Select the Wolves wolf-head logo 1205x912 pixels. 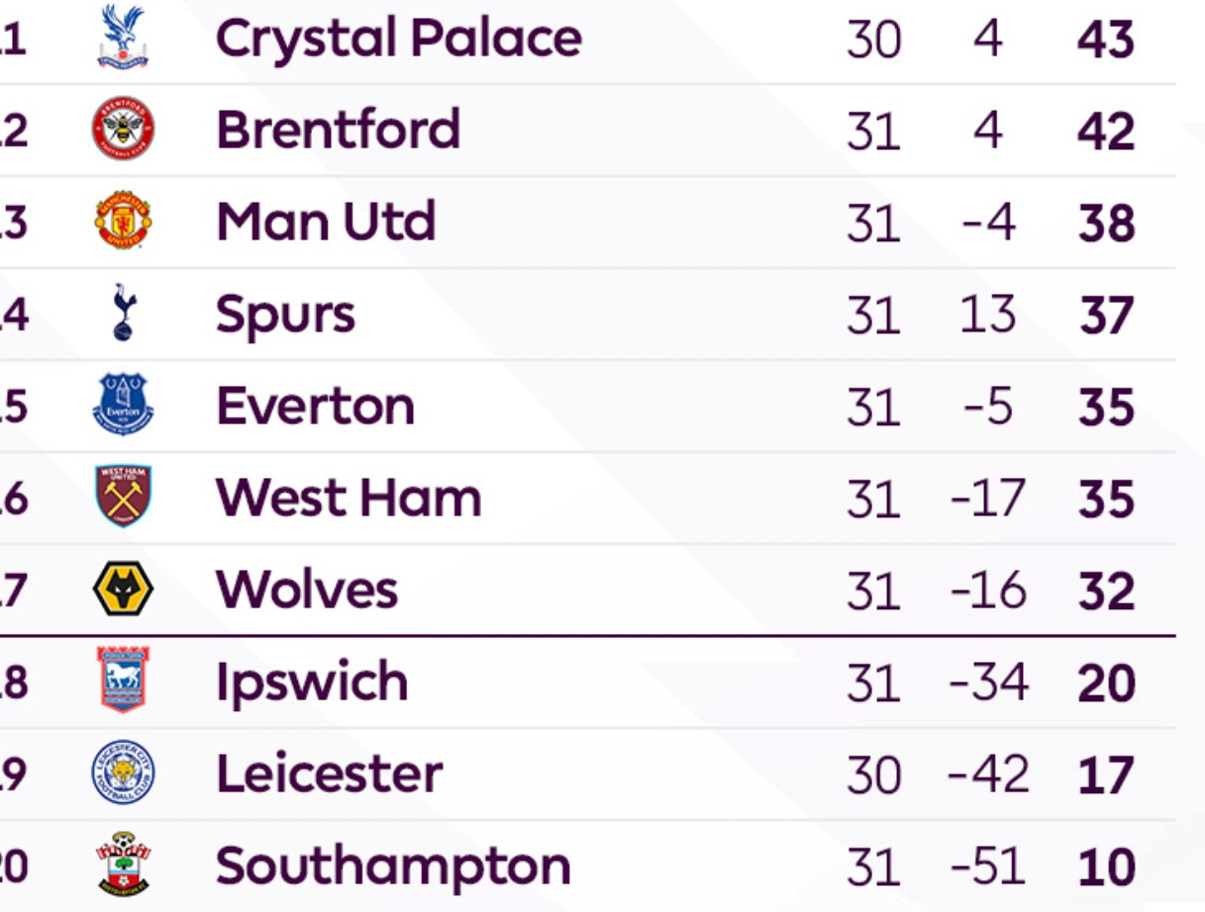coord(123,589)
